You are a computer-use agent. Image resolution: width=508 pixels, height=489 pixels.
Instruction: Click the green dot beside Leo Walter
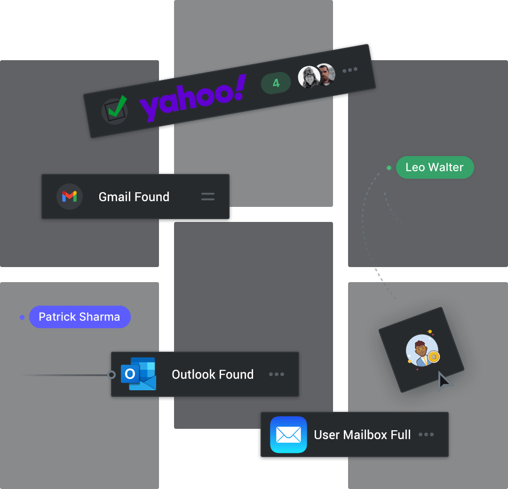click(x=389, y=168)
